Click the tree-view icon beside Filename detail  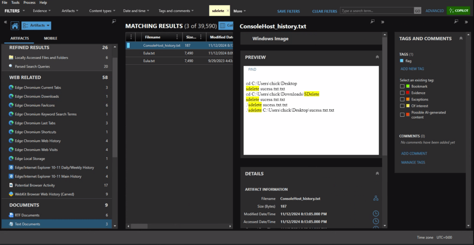point(375,198)
